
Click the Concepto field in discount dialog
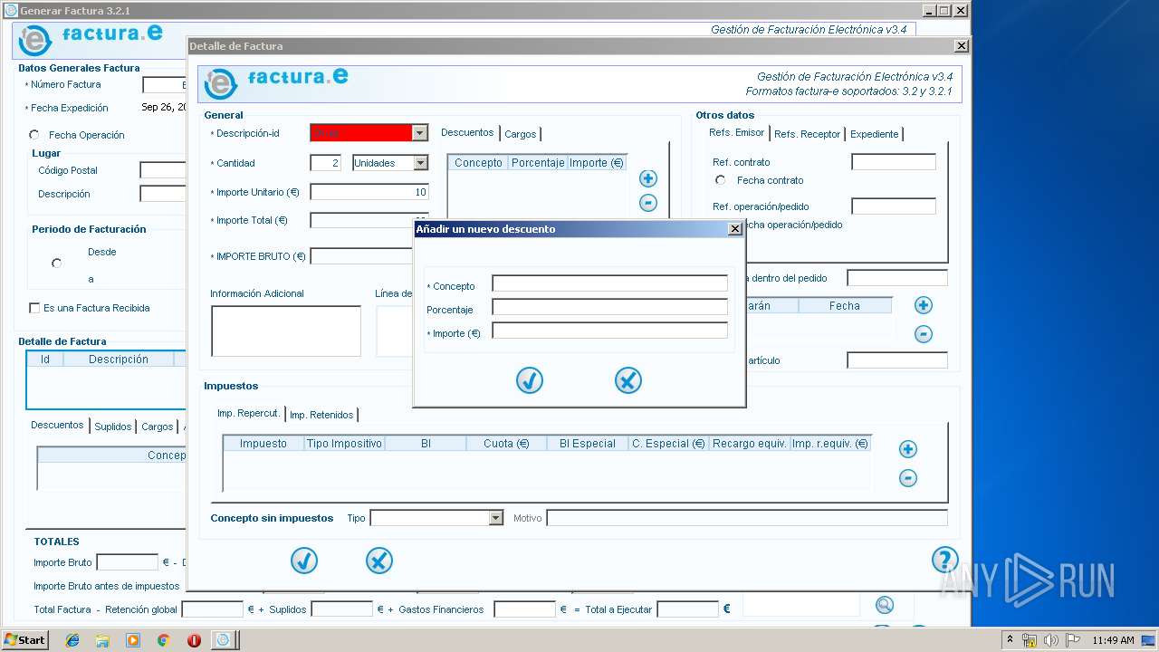[x=609, y=283]
